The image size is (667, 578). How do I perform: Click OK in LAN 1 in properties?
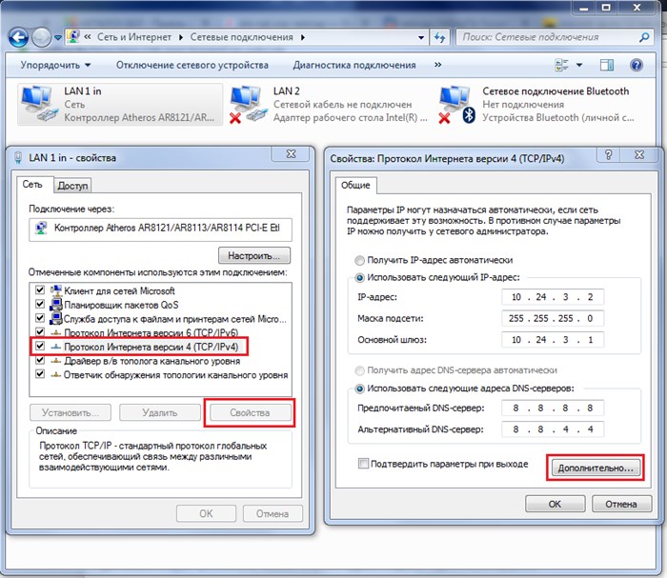tap(207, 514)
